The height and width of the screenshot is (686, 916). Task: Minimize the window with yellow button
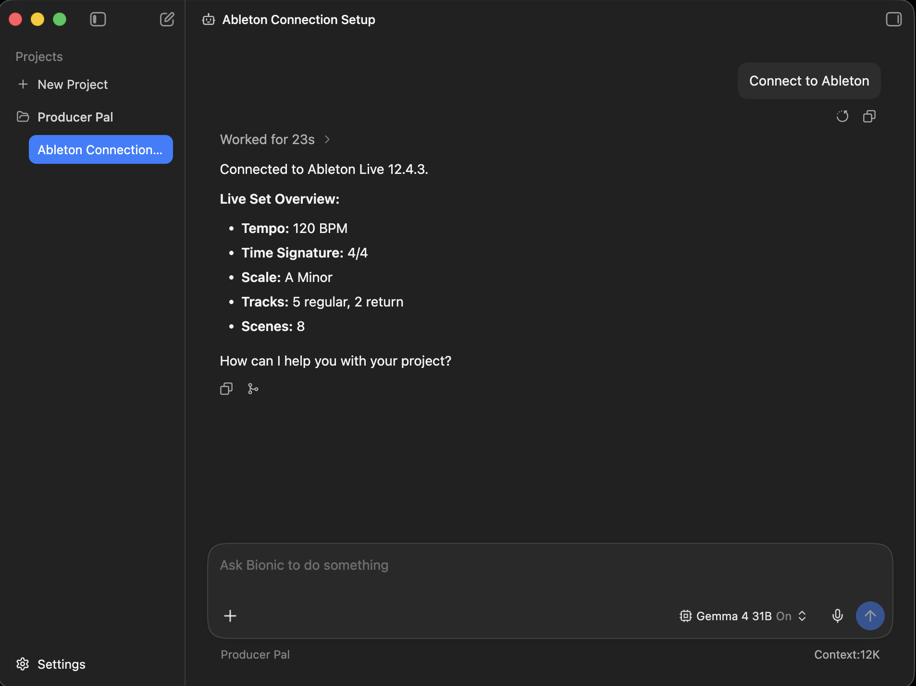(x=37, y=19)
